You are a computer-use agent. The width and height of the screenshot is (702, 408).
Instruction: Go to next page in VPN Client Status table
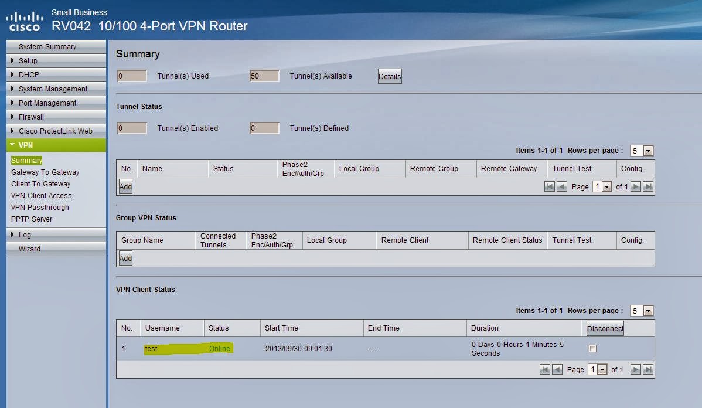click(635, 369)
